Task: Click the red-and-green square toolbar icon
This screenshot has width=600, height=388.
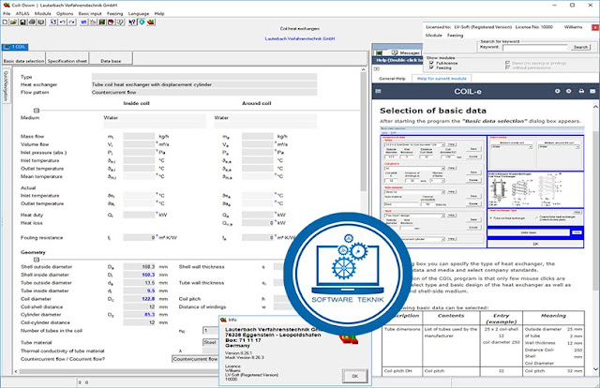Action: (102, 22)
